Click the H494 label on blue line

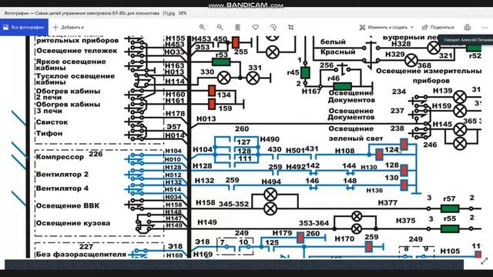[271, 182]
